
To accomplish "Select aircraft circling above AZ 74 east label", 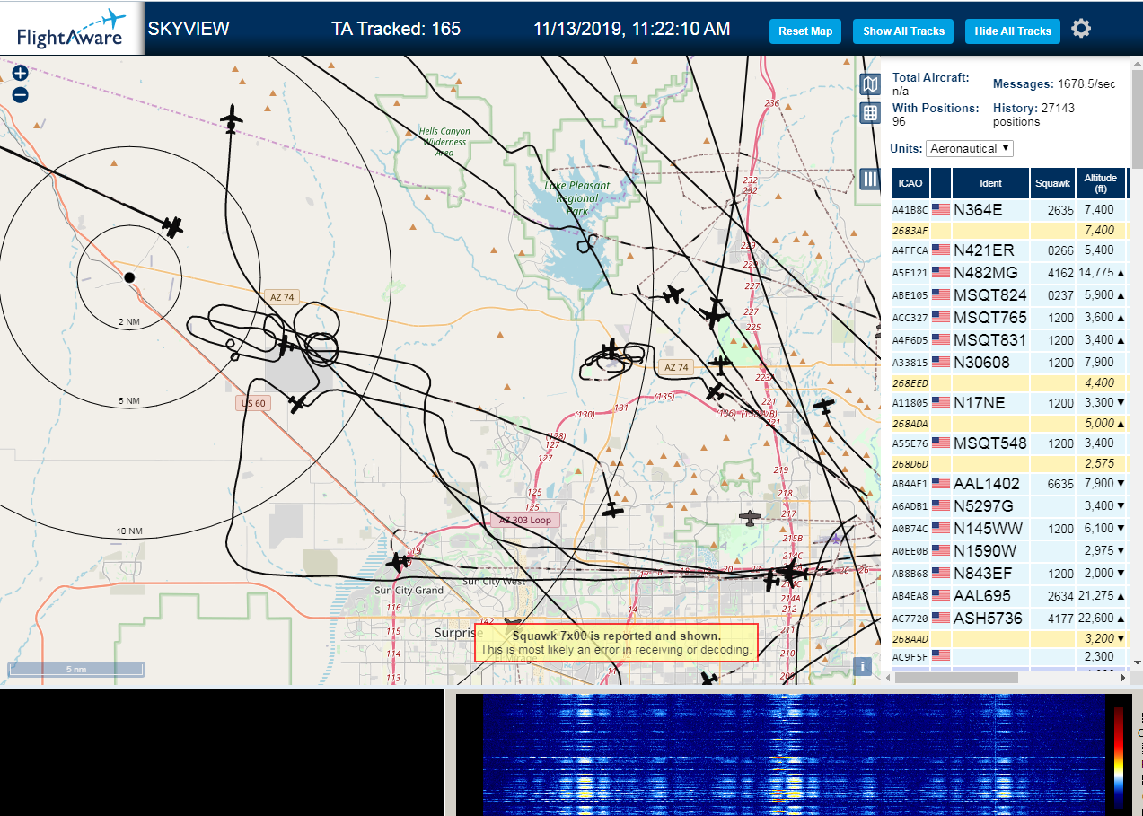I will [611, 349].
